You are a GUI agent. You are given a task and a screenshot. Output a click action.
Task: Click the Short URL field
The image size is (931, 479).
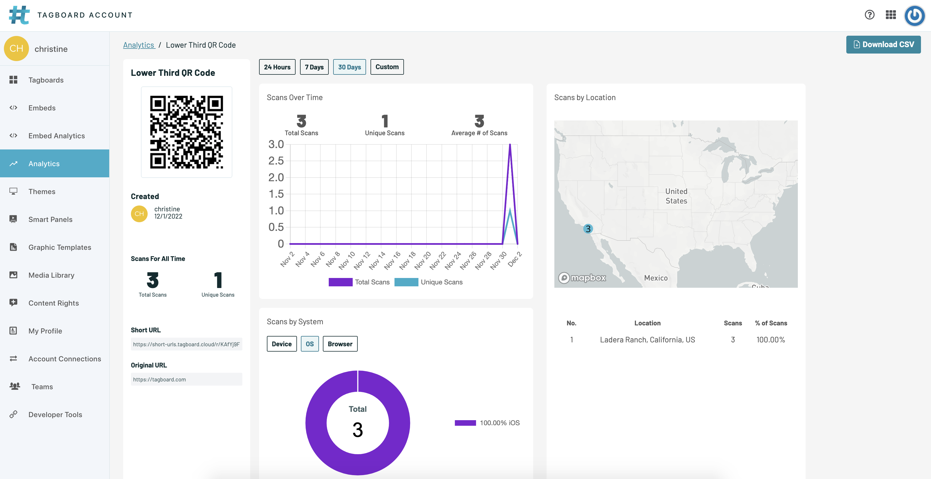tap(186, 344)
